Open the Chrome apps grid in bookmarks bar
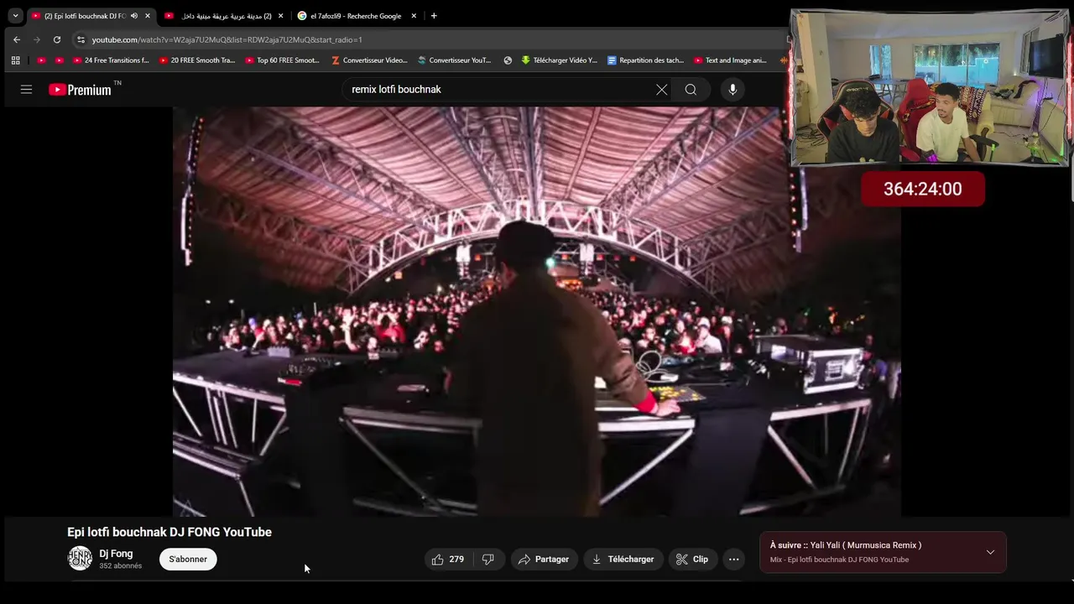 tap(15, 60)
